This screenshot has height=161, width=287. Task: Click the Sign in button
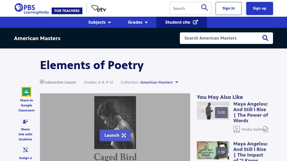(x=228, y=8)
